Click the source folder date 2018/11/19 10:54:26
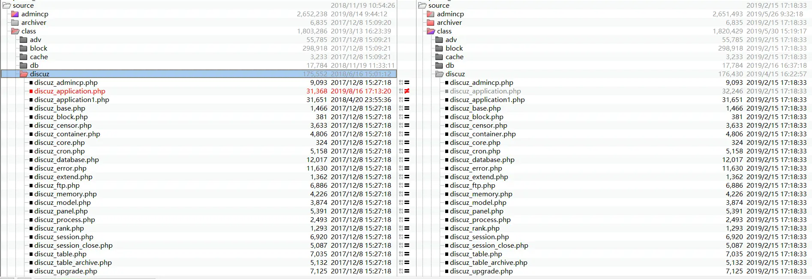 point(363,6)
